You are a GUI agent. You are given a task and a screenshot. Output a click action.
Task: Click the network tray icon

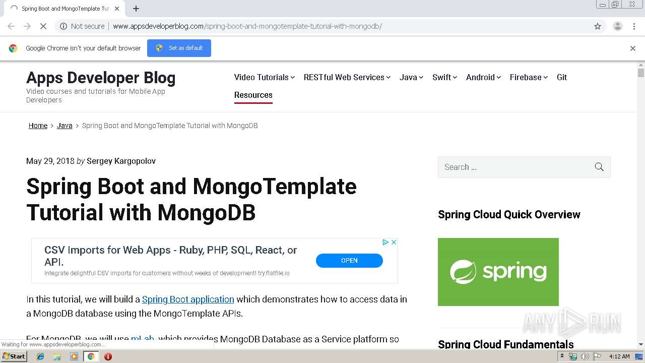(x=573, y=356)
